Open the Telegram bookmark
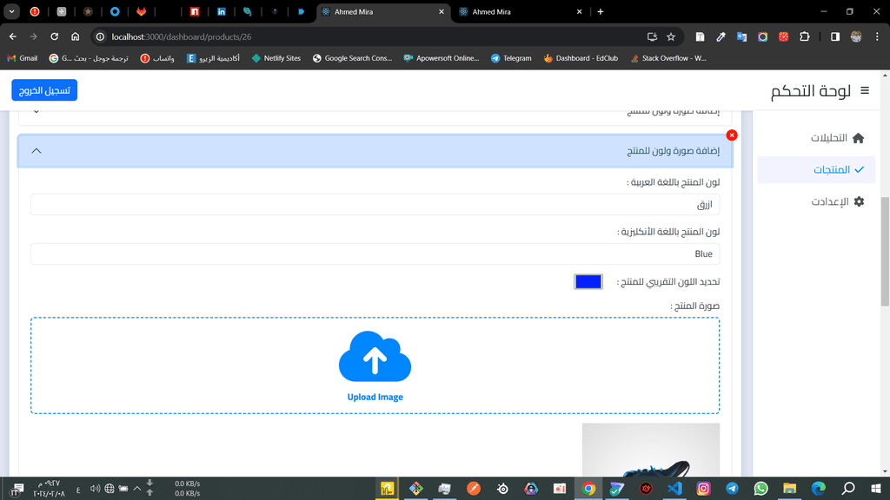This screenshot has width=890, height=500. [x=511, y=58]
